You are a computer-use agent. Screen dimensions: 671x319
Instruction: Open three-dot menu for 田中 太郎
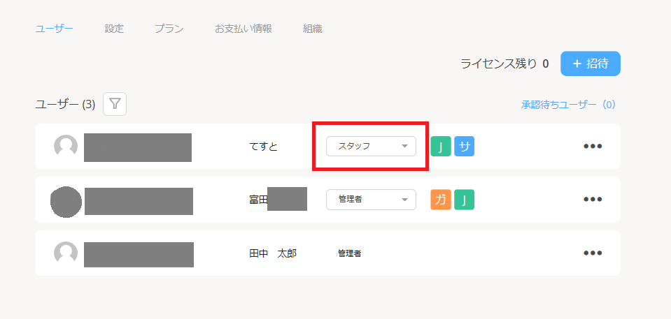tap(593, 253)
